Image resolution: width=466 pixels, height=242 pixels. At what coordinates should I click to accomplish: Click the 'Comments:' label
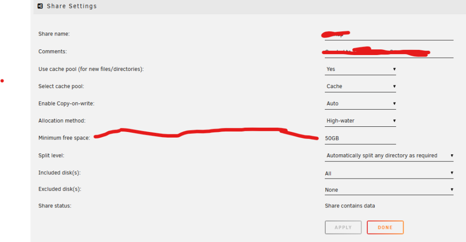click(53, 51)
